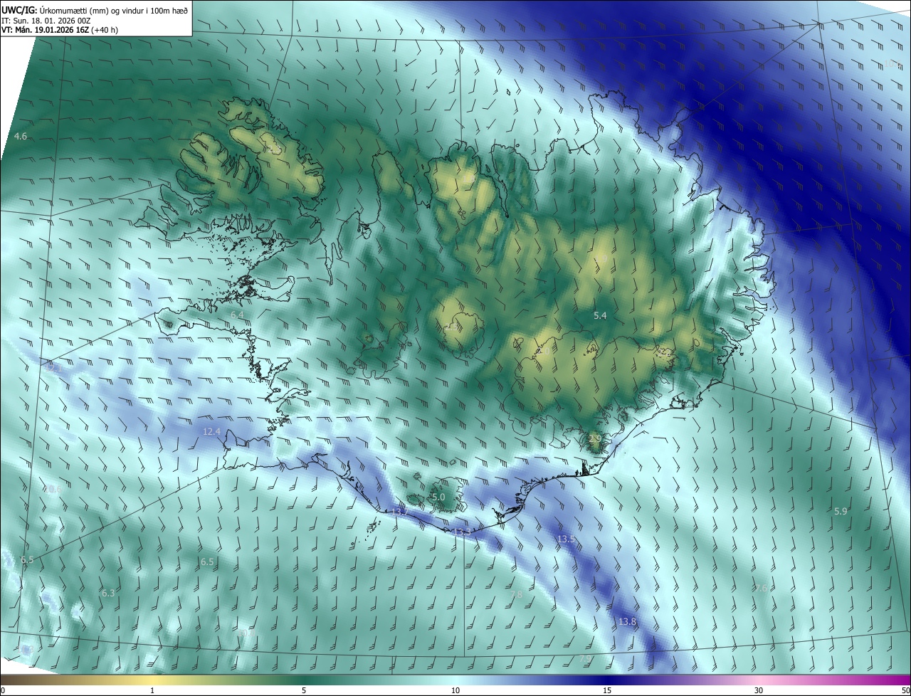Click the 5.0 value label
The image size is (911, 696).
tap(438, 497)
